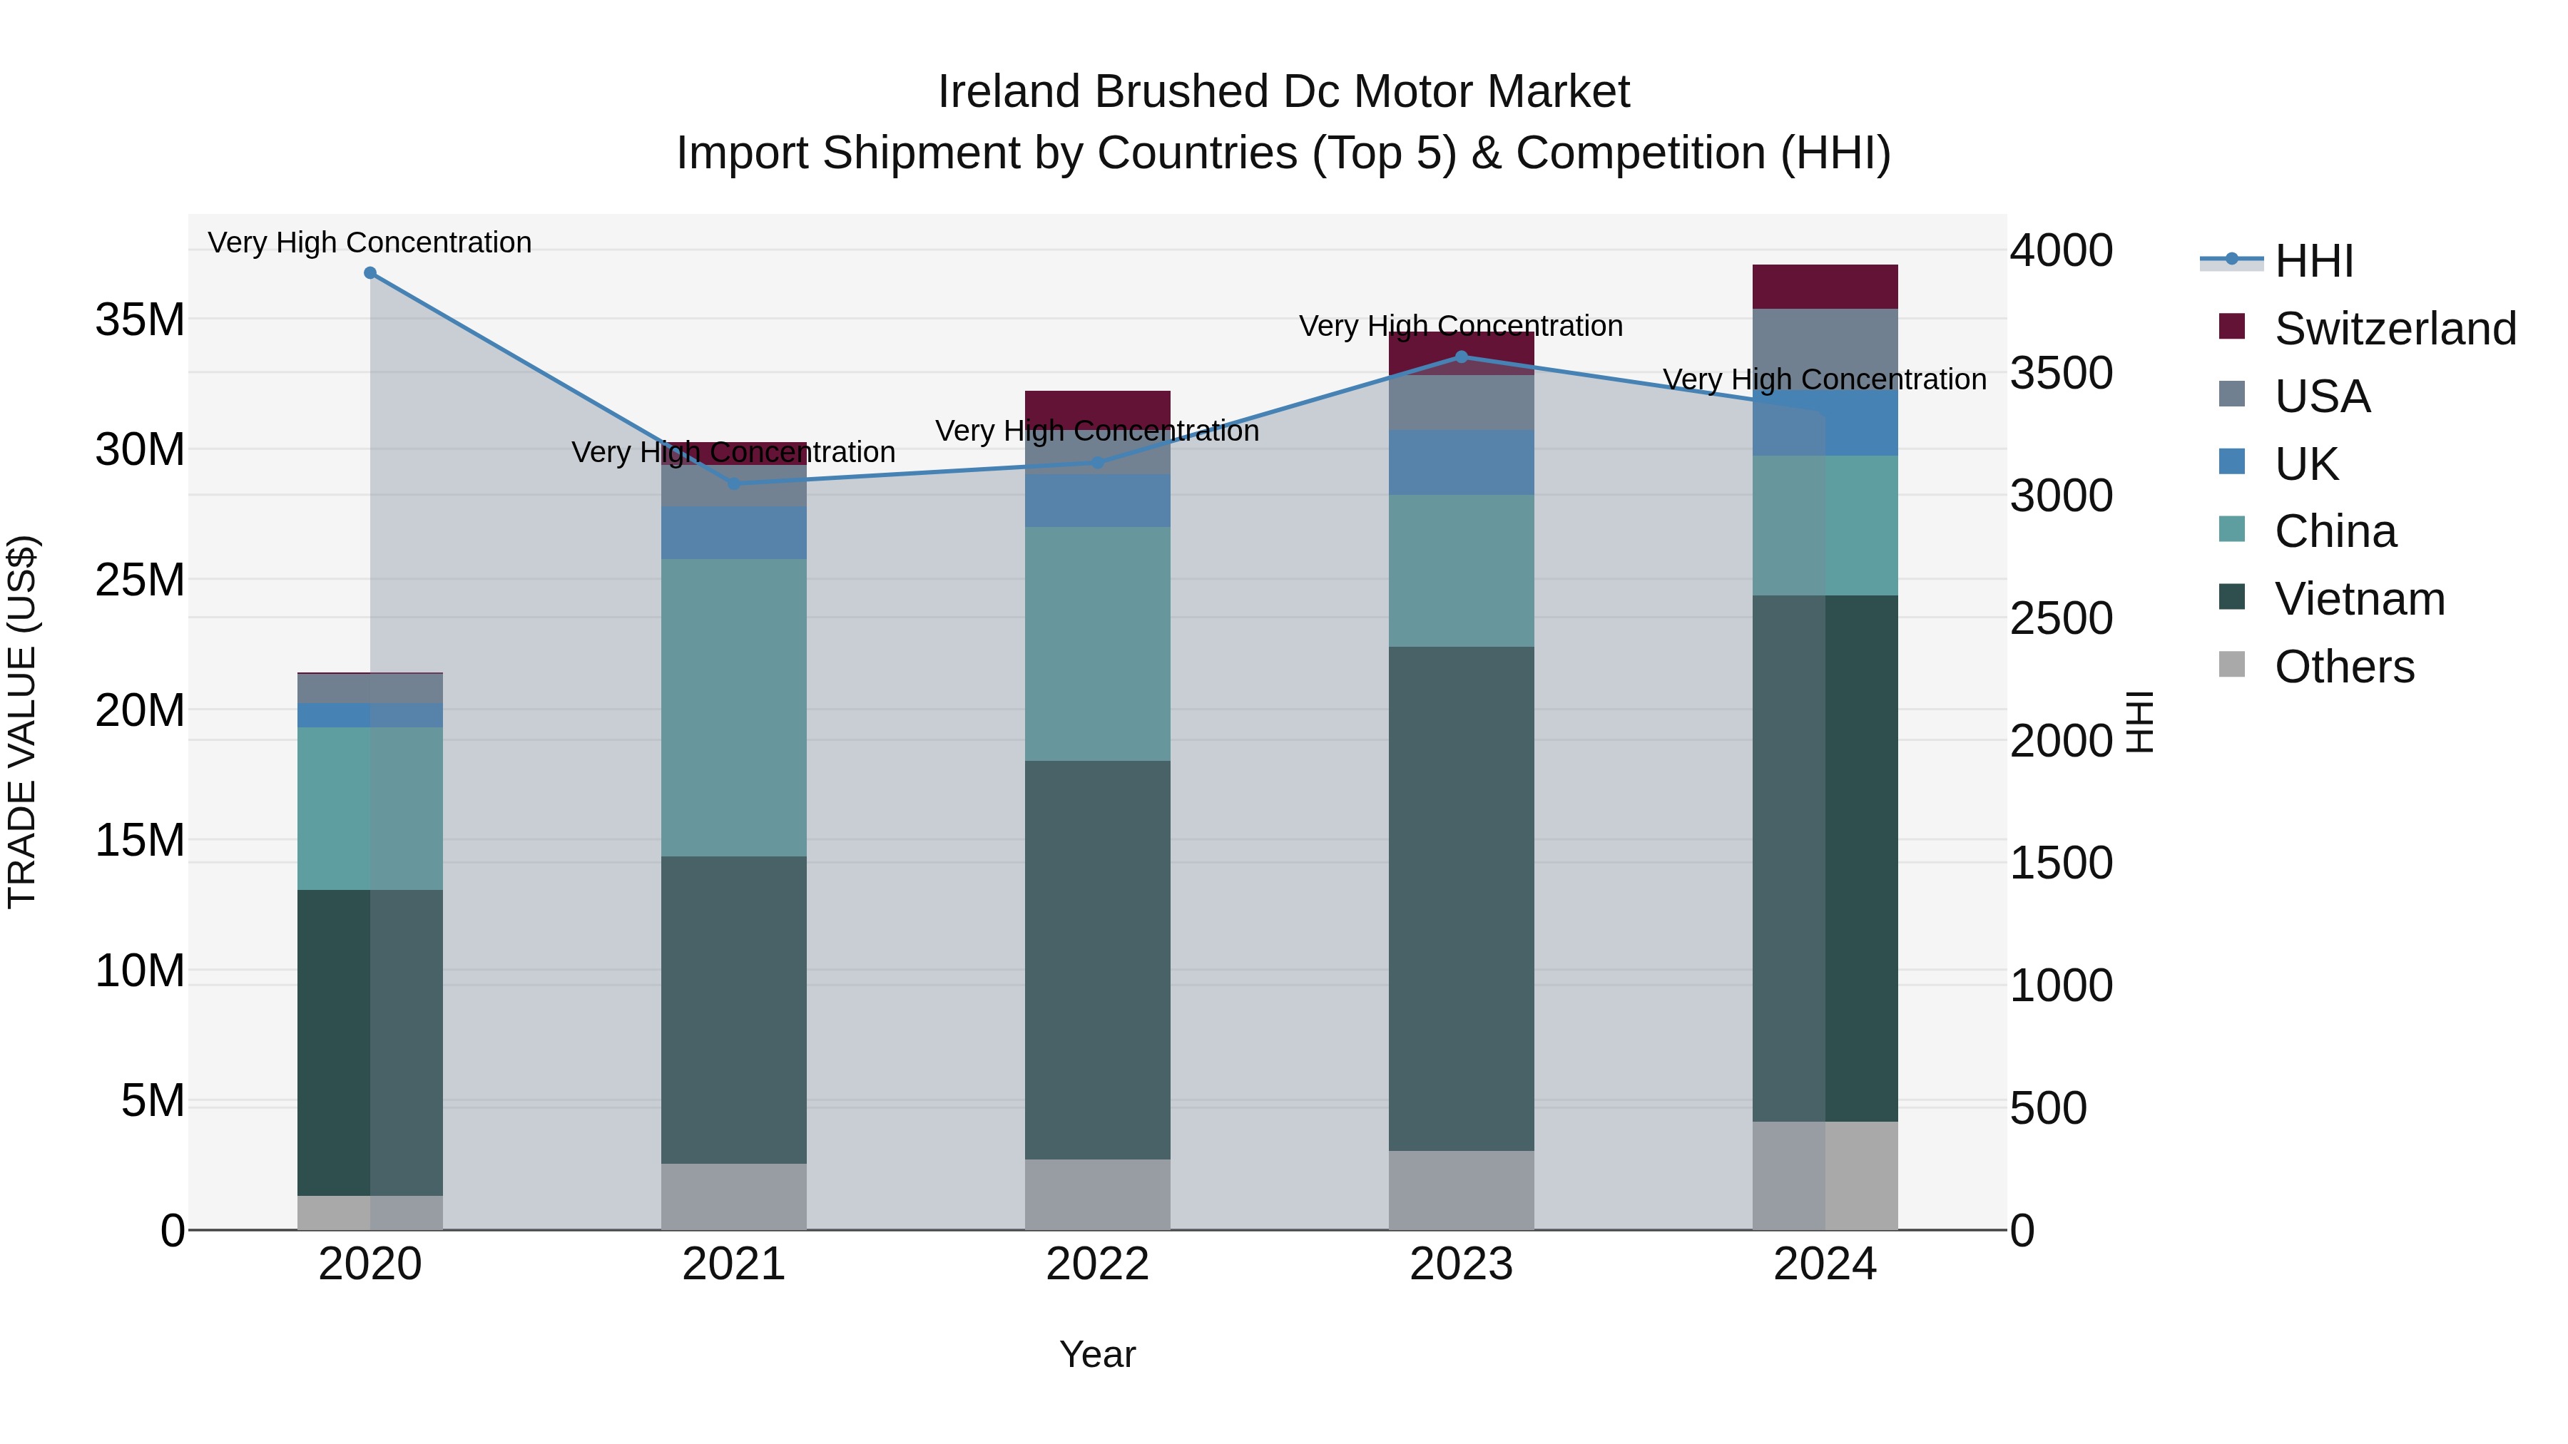Screen dimensions: 2568x1444
Task: Click 'Very High Concentration' label above 2020
Action: point(370,242)
